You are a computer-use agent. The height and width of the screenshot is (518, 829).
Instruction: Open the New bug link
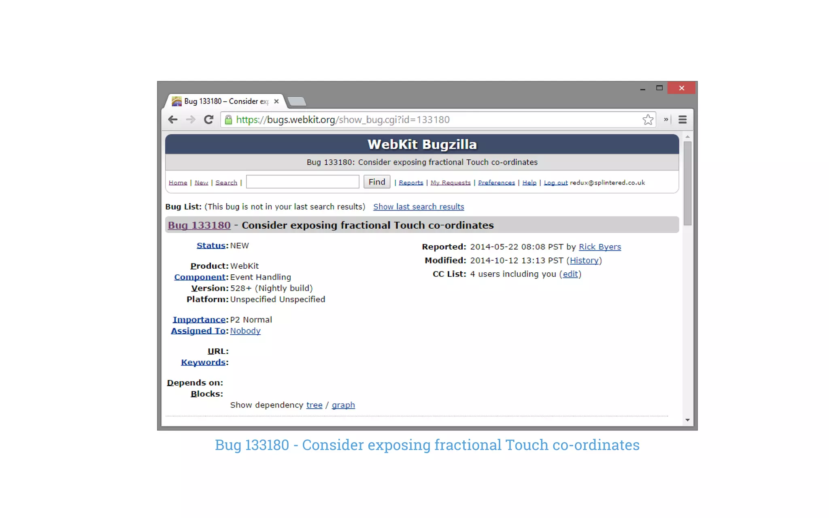[201, 183]
